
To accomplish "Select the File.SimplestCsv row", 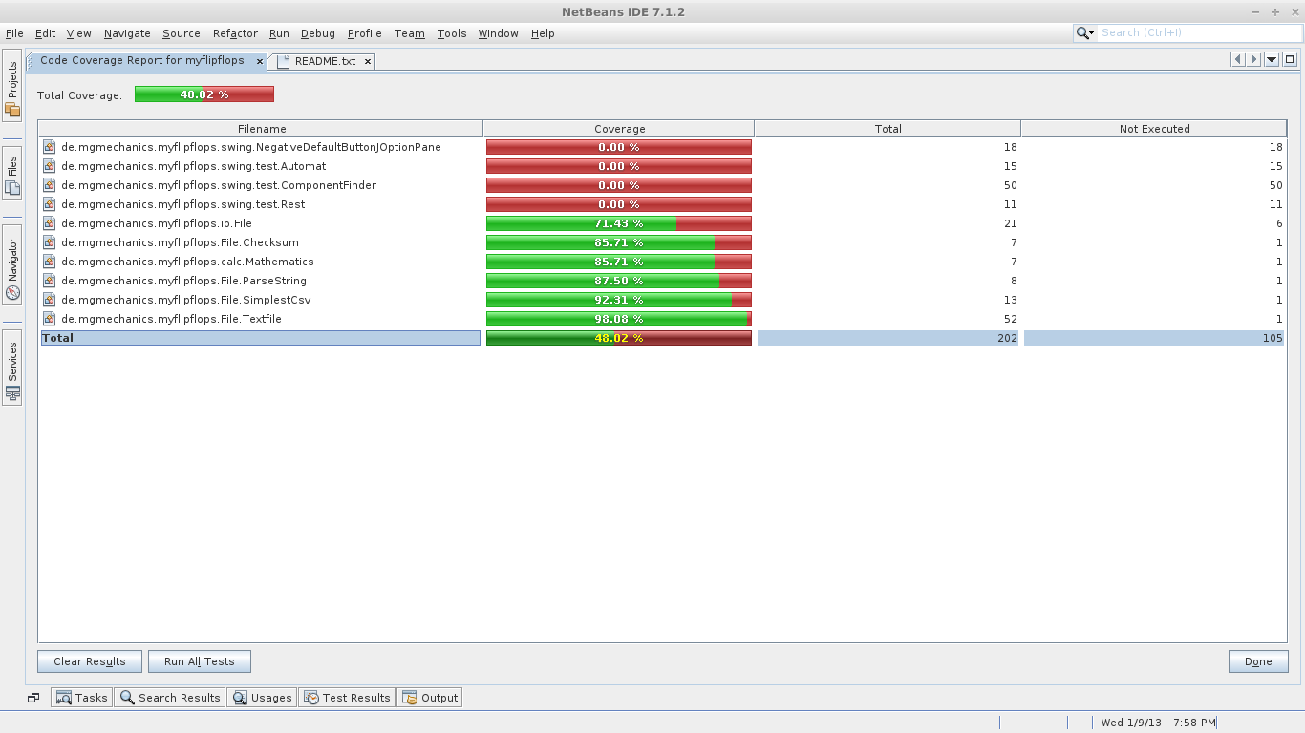I will coord(662,300).
